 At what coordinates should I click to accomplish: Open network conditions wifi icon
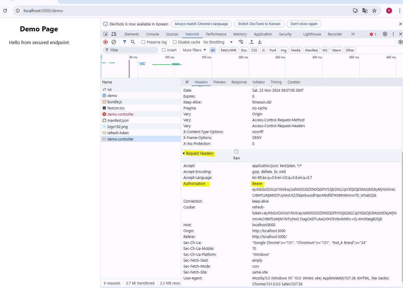pyautogui.click(x=241, y=42)
